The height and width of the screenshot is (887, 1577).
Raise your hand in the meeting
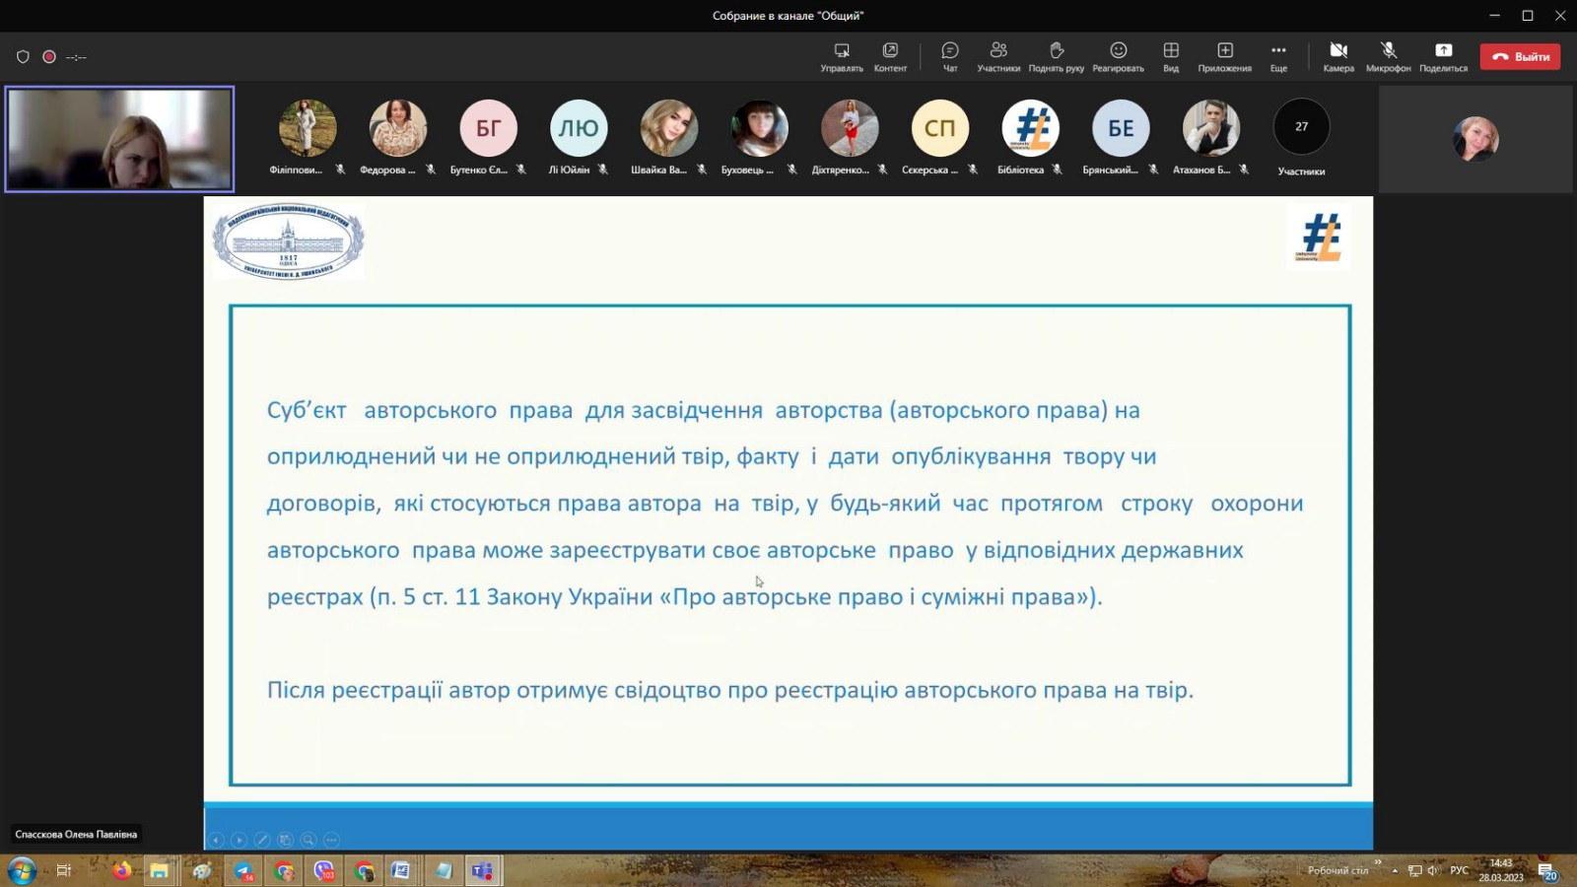(1056, 56)
